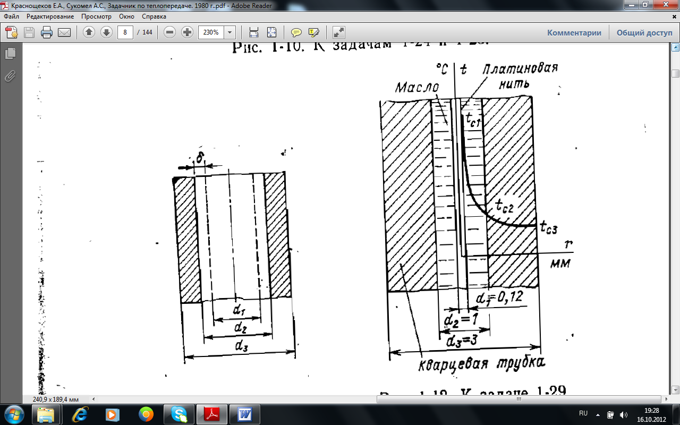Show page thumbnails panel icon
Image resolution: width=680 pixels, height=425 pixels.
pyautogui.click(x=10, y=54)
